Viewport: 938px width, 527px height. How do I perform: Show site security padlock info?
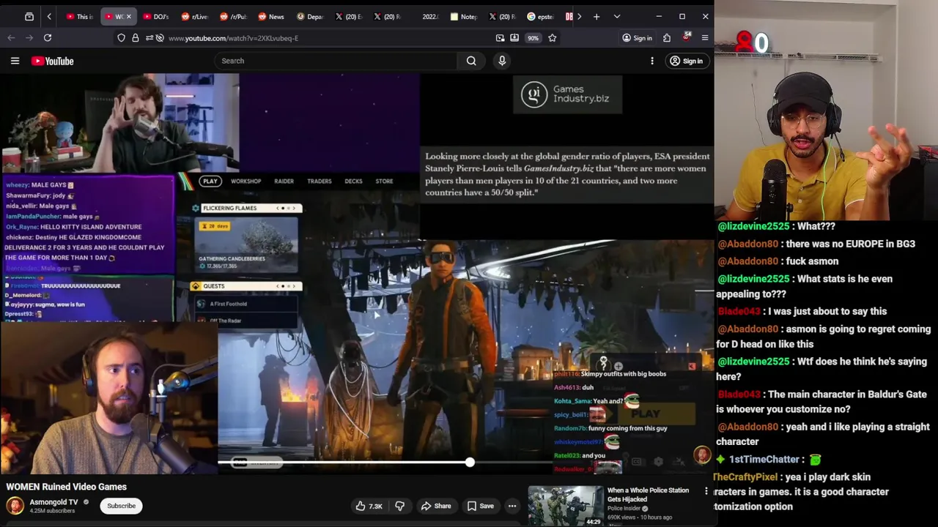136,38
